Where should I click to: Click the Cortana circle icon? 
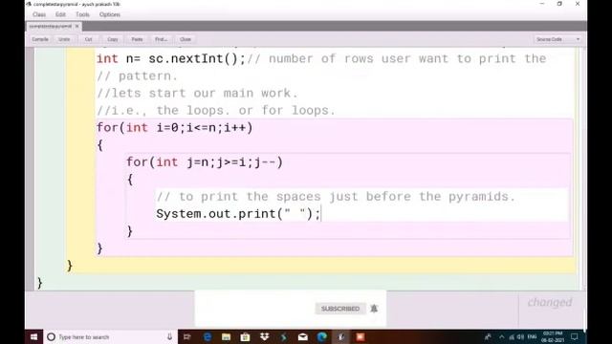pyautogui.click(x=51, y=337)
